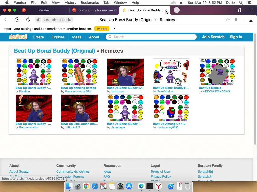Open Finder in the Dock
The image size is (257, 192).
point(69,186)
